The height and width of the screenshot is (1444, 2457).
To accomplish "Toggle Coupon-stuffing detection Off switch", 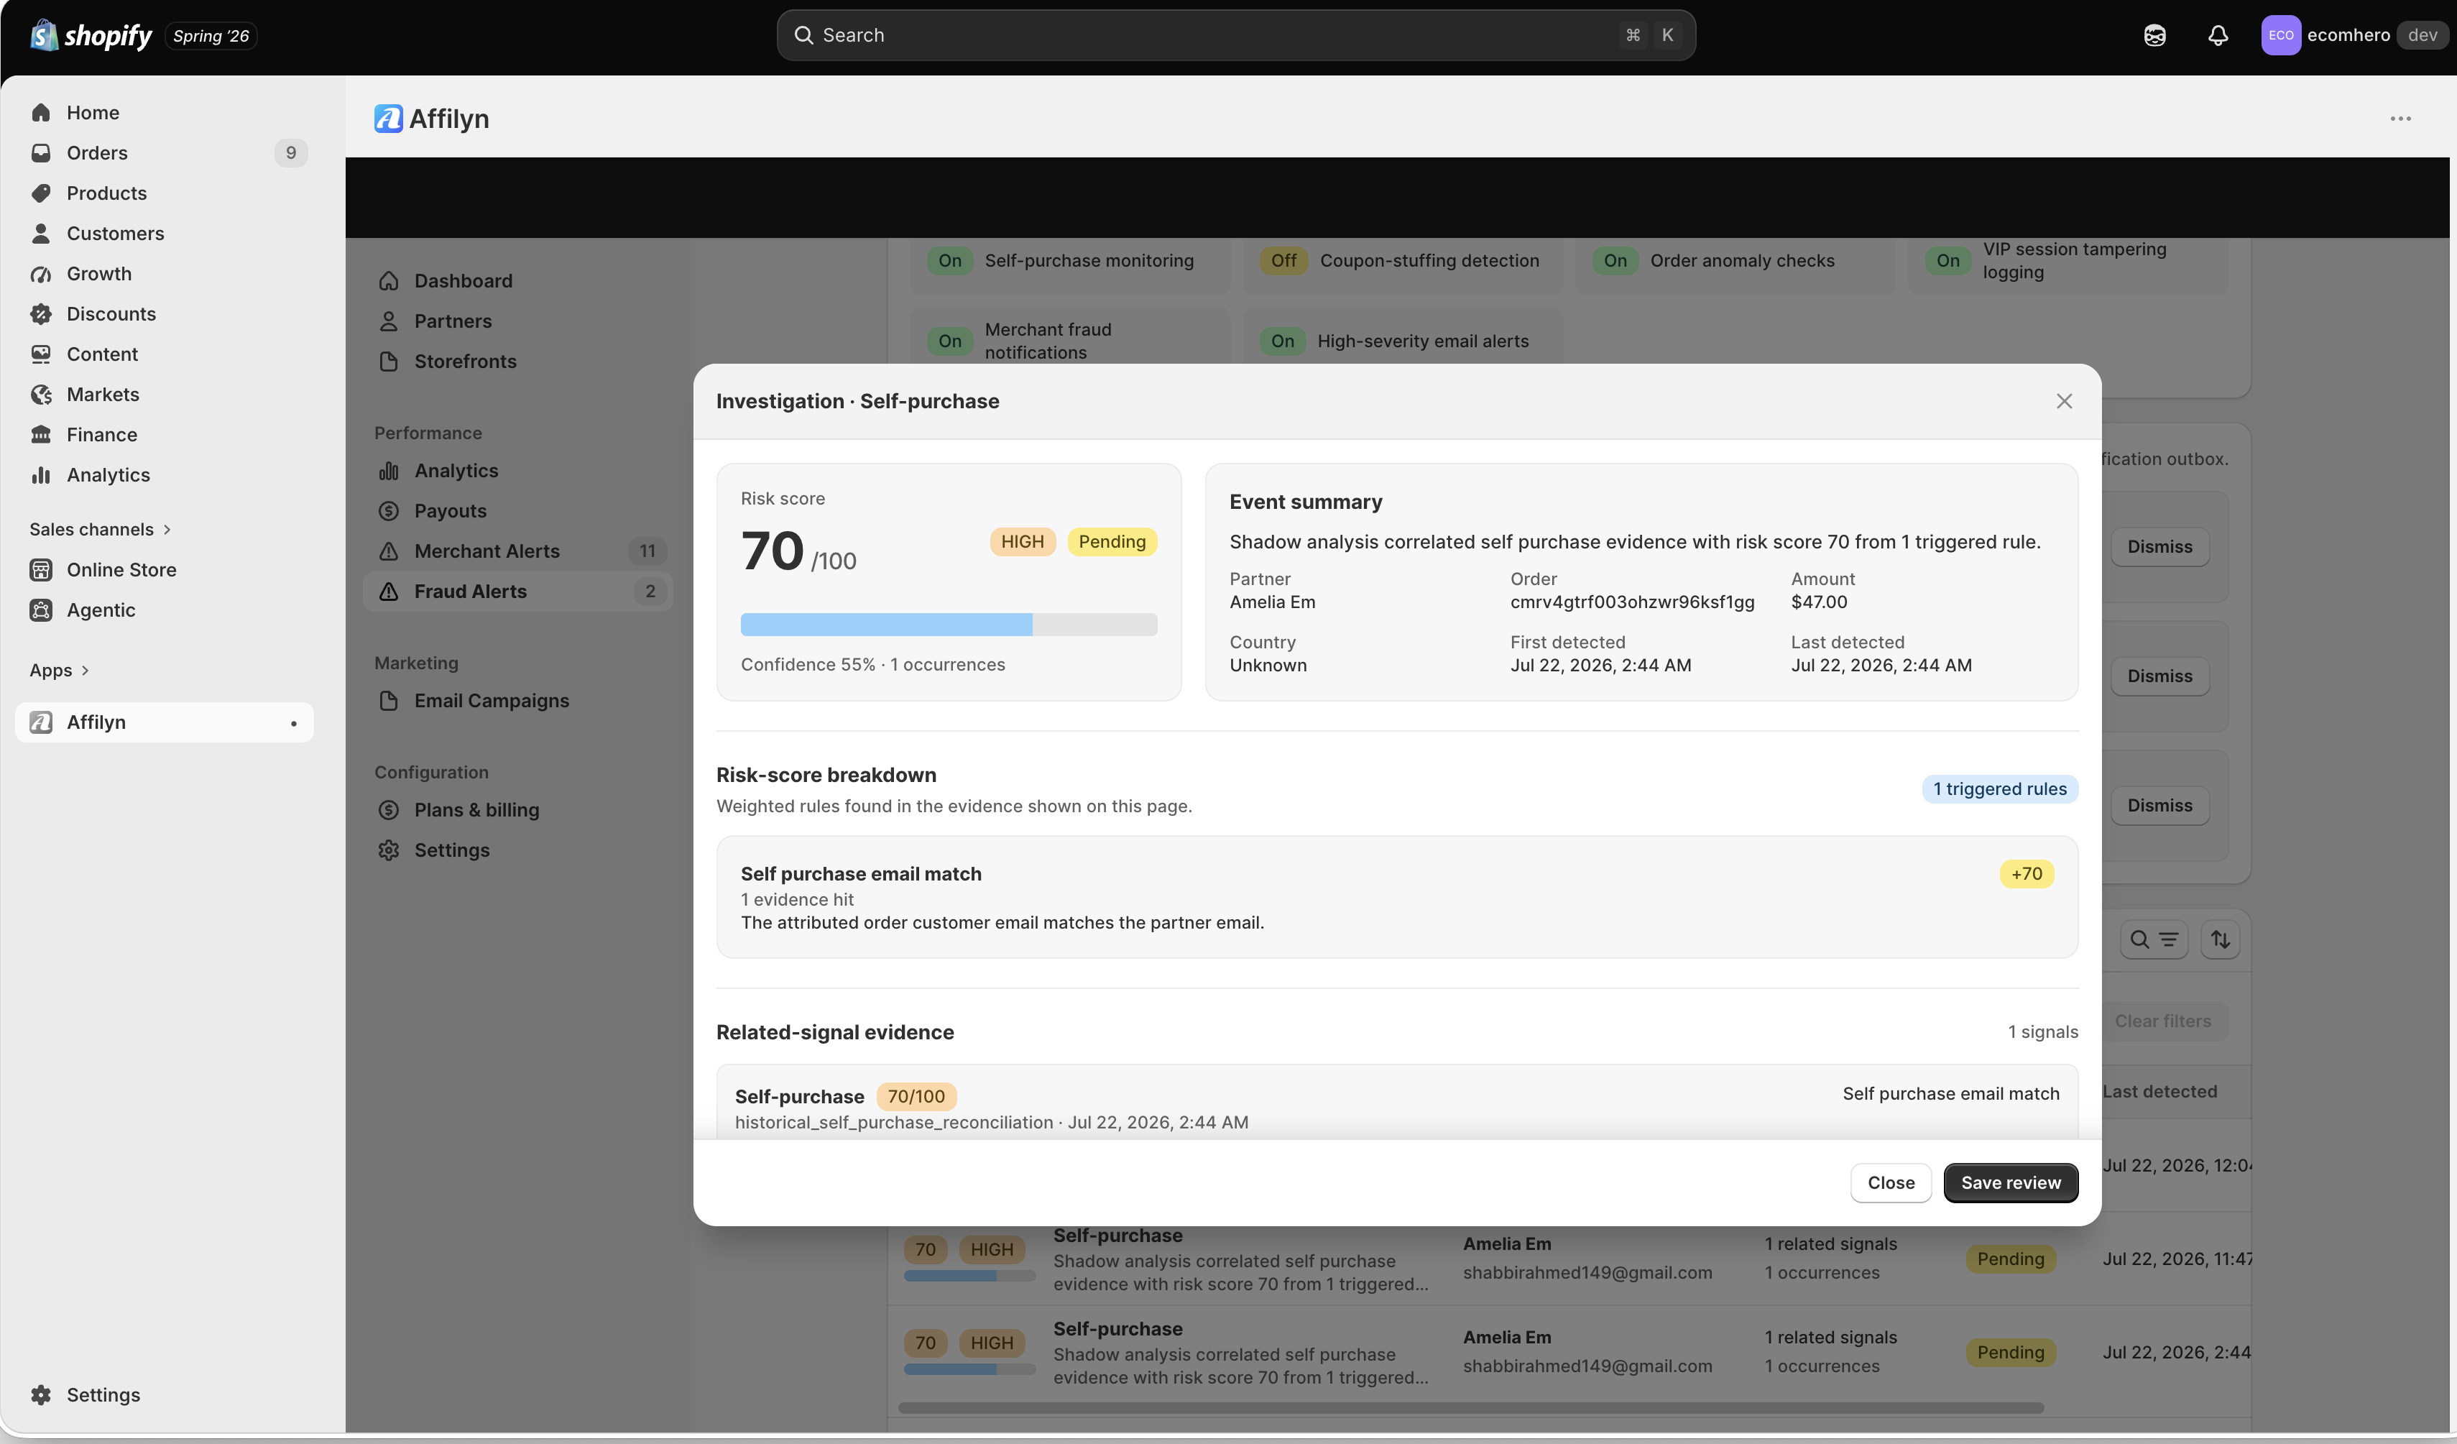I will pyautogui.click(x=1283, y=262).
